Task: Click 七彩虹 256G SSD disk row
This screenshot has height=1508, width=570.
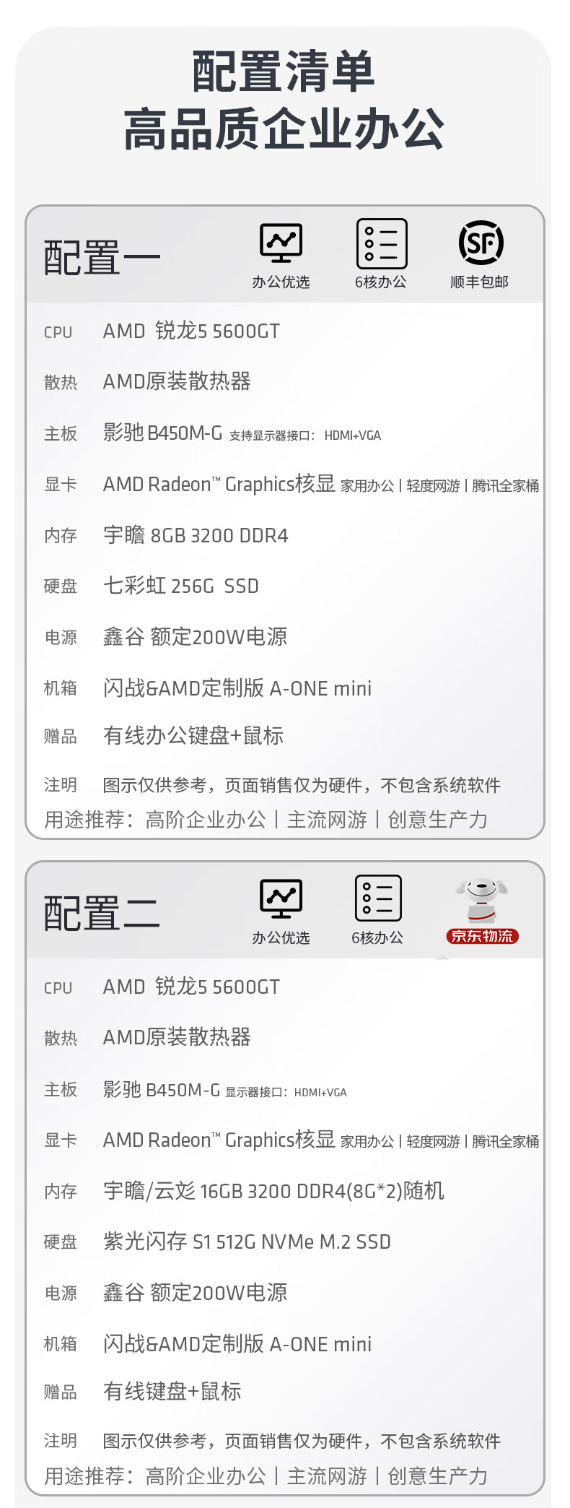Action: pyautogui.click(x=285, y=586)
